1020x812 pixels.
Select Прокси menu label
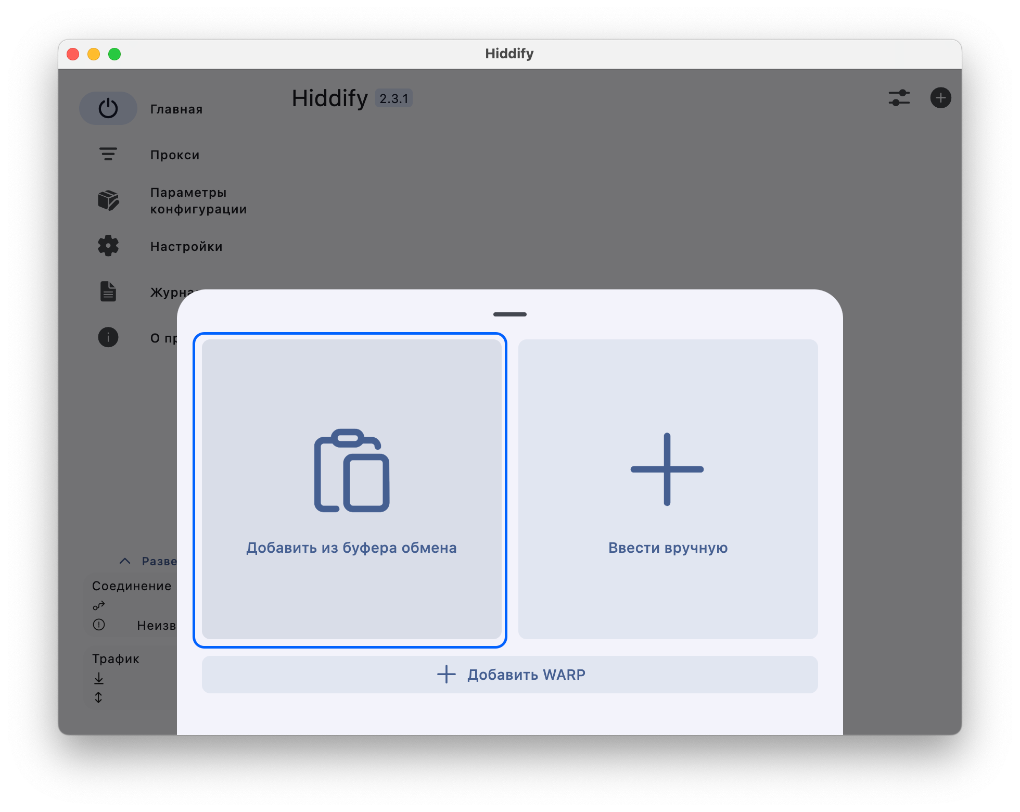tap(175, 155)
